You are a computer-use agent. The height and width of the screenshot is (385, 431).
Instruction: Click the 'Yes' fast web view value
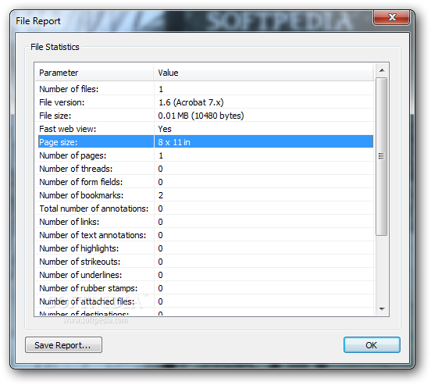pos(165,129)
